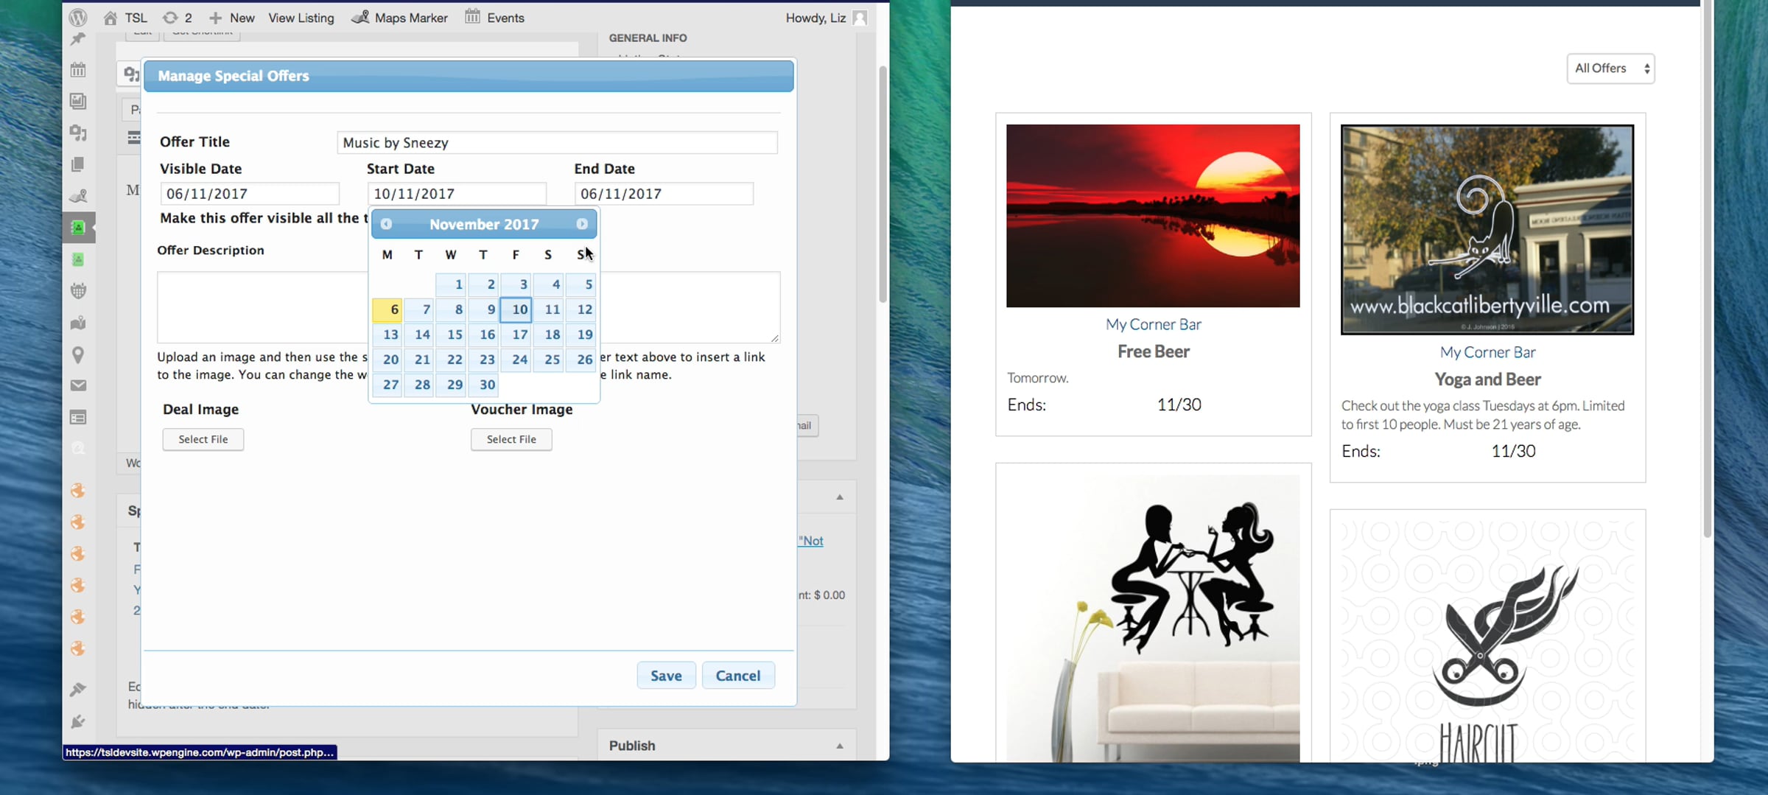
Task: Focus the Visible Date field
Action: click(250, 194)
